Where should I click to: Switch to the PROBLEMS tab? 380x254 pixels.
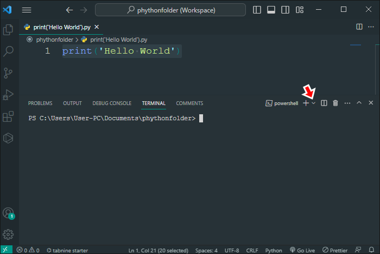pyautogui.click(x=40, y=103)
